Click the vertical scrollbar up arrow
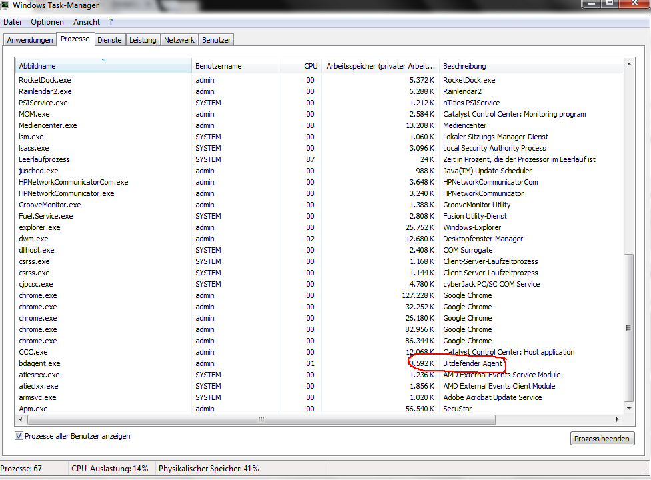This screenshot has width=651, height=480. pyautogui.click(x=629, y=64)
